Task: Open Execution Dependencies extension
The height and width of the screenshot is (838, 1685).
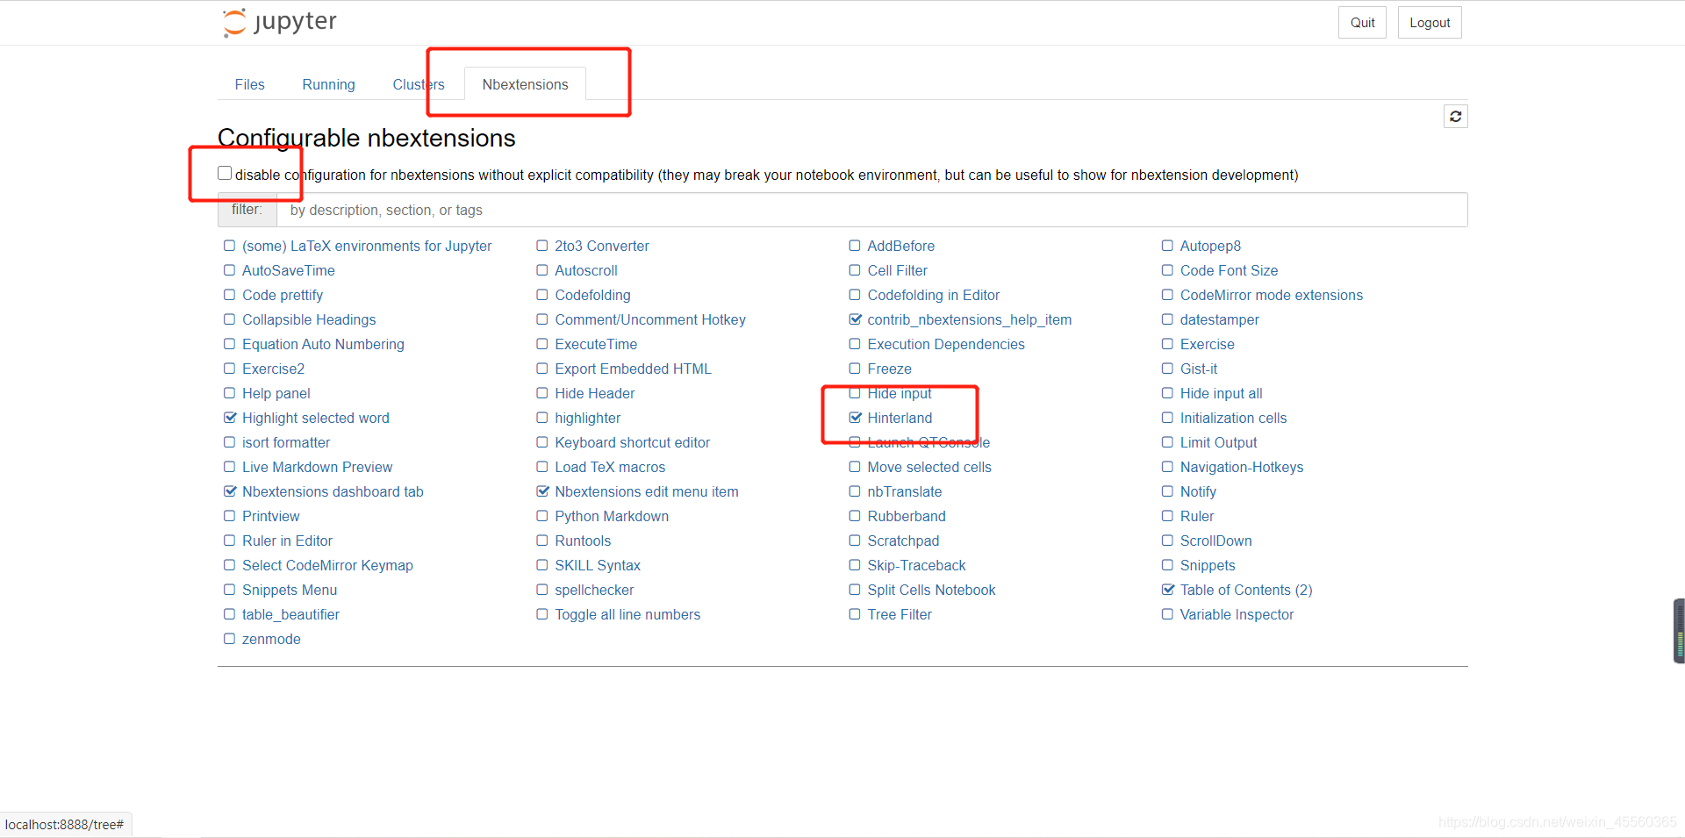Action: click(946, 344)
